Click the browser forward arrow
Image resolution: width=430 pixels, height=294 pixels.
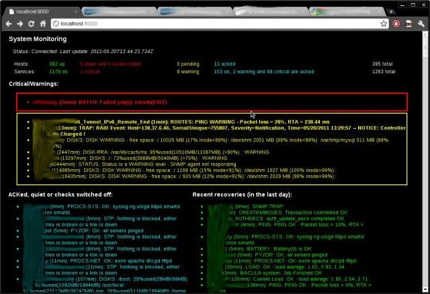[20, 24]
